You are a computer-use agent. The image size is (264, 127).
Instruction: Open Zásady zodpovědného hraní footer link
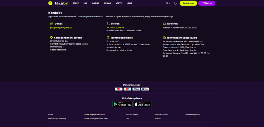[94, 114]
